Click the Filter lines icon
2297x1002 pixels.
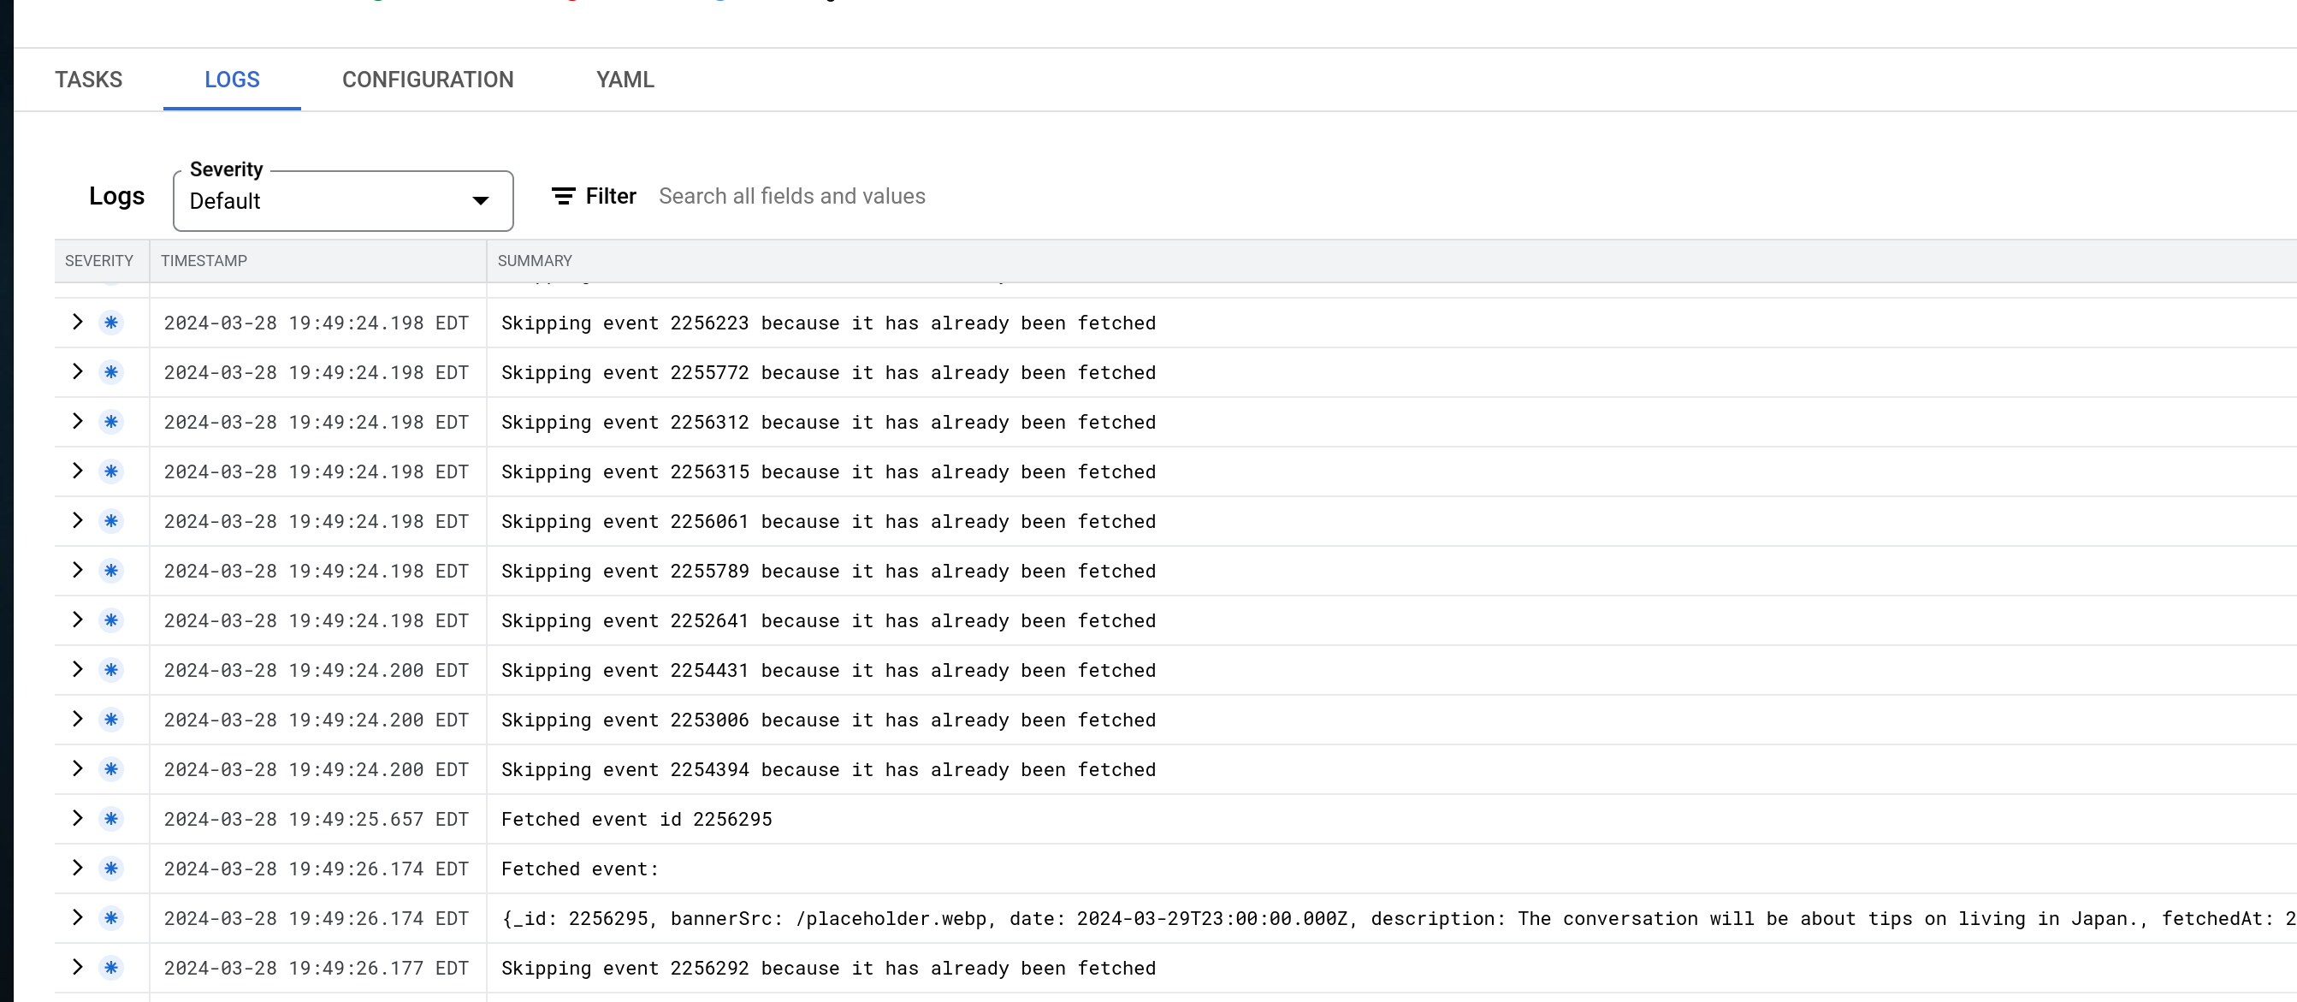(563, 196)
